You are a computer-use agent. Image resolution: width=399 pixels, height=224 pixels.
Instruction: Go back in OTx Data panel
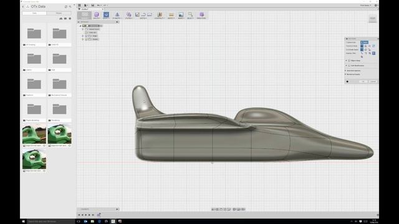(23, 7)
